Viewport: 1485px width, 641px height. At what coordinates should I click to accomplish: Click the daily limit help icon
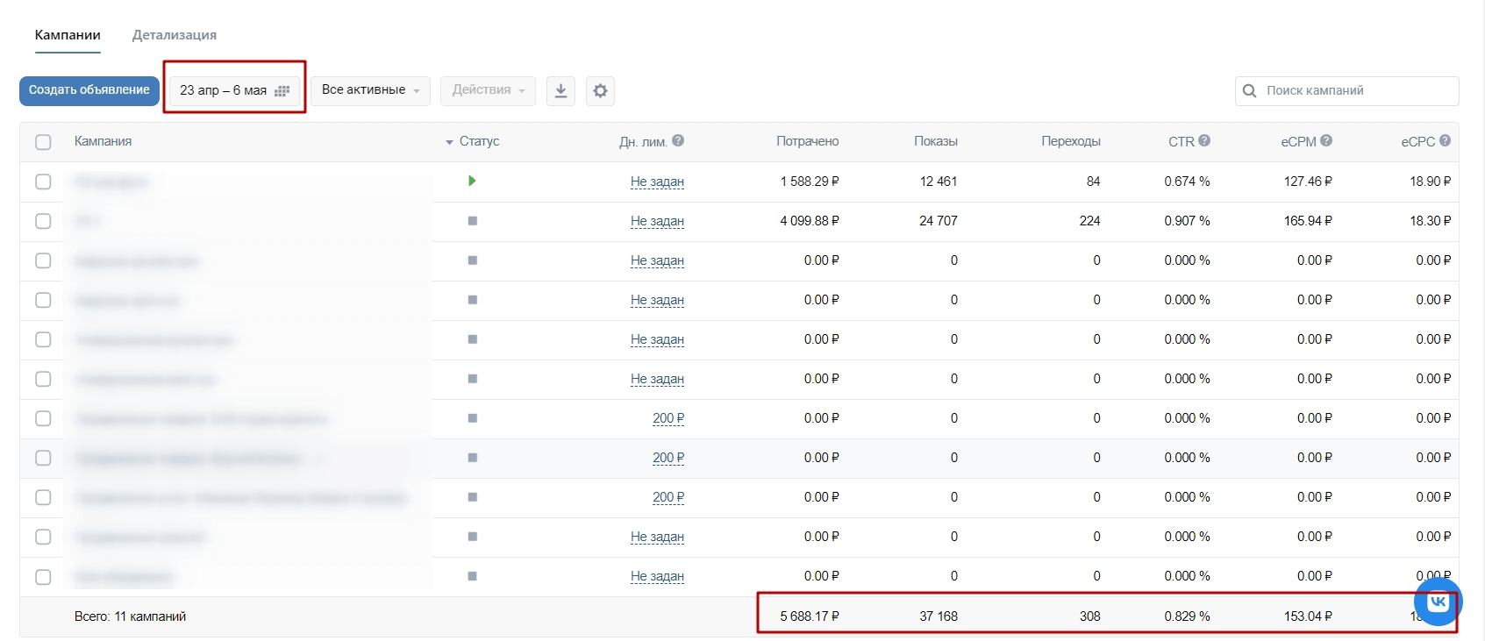[678, 140]
